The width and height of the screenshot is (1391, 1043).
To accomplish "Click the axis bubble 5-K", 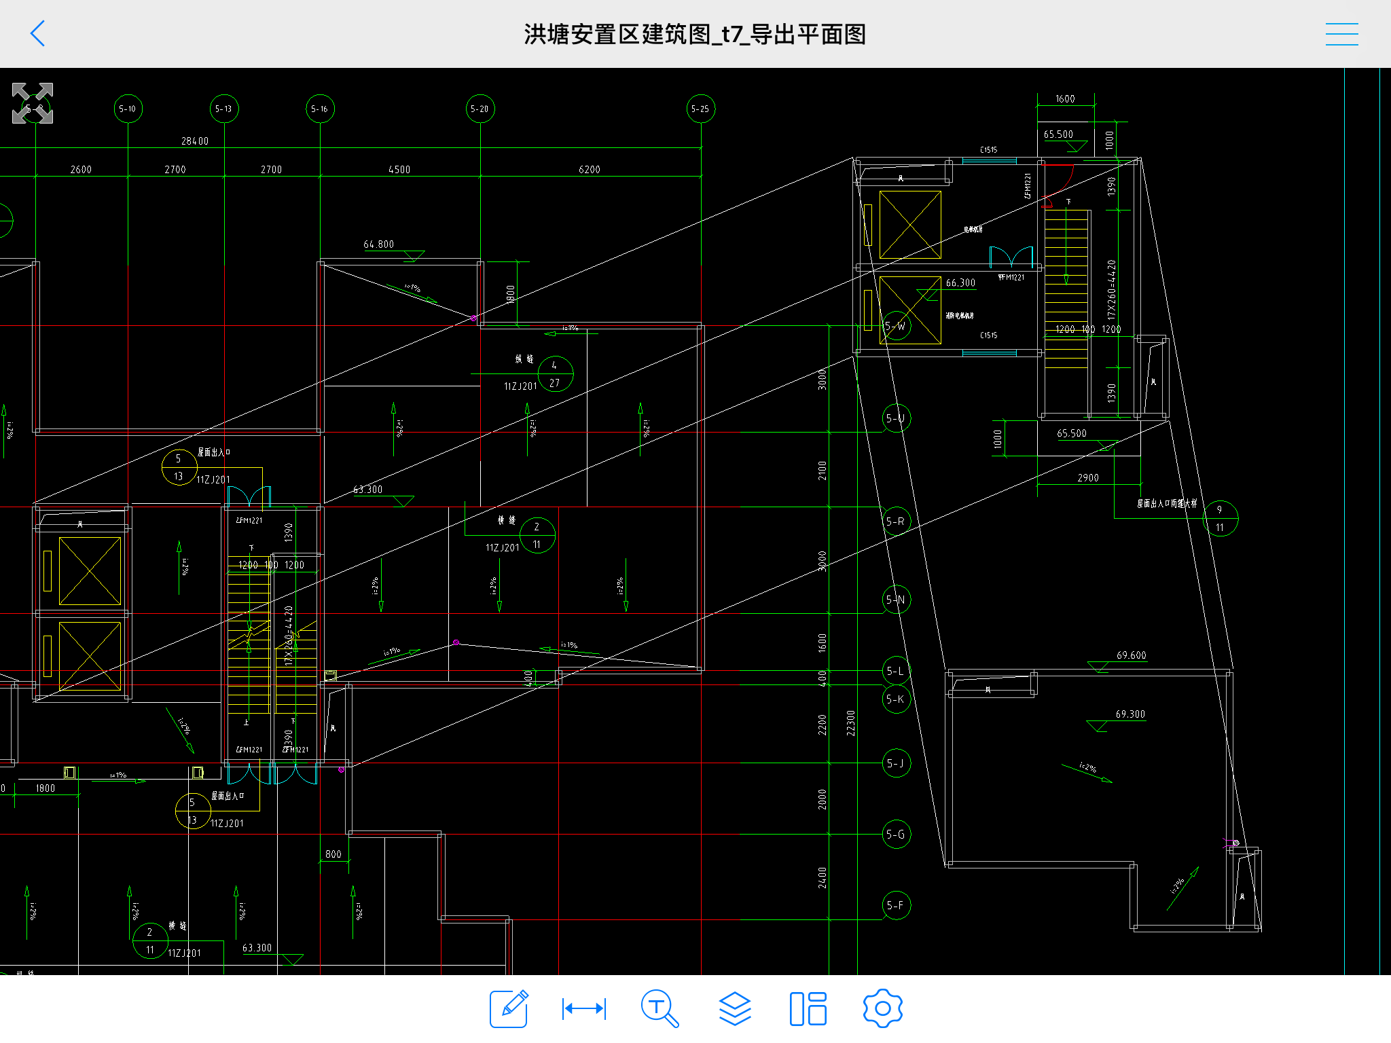I will tap(897, 699).
